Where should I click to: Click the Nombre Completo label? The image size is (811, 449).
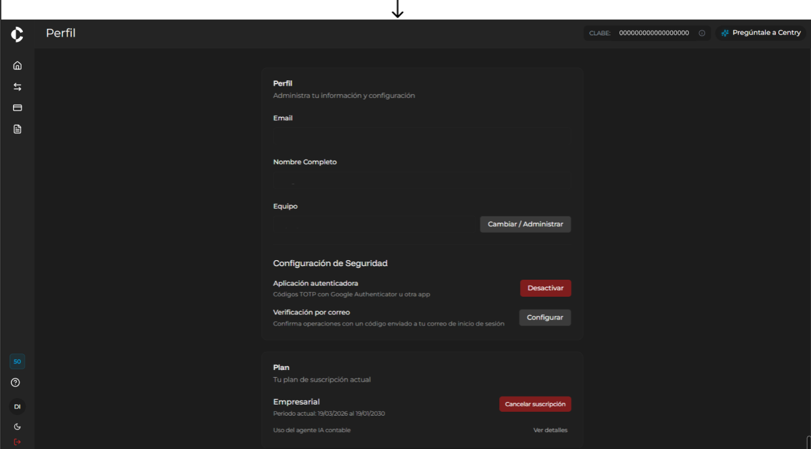pos(305,162)
